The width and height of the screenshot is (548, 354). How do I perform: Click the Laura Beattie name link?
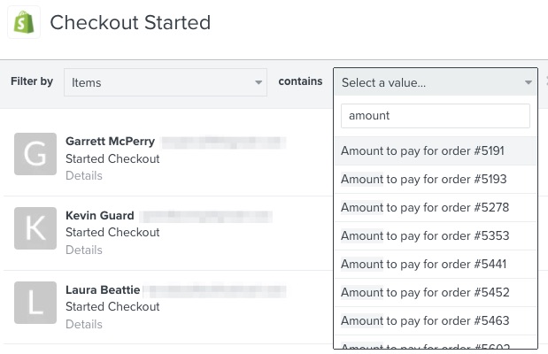tap(102, 289)
